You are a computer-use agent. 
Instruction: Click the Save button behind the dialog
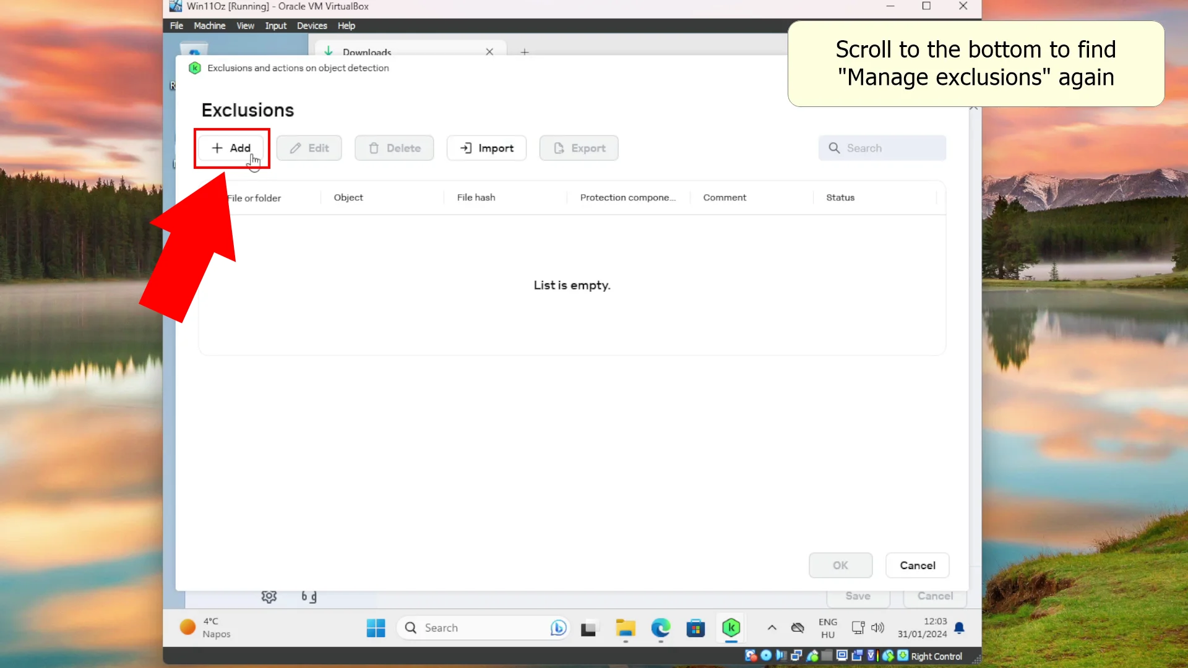click(x=858, y=596)
